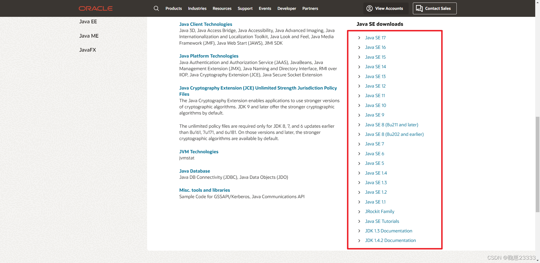Open the search magnifier icon
The height and width of the screenshot is (263, 540).
156,8
